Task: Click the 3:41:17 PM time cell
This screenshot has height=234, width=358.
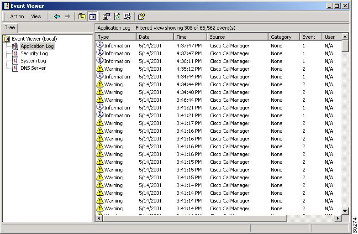Action: 189,123
